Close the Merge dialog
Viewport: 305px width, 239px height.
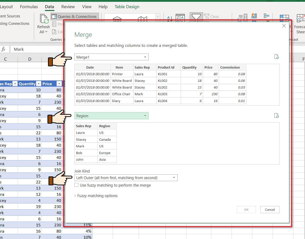(x=284, y=26)
